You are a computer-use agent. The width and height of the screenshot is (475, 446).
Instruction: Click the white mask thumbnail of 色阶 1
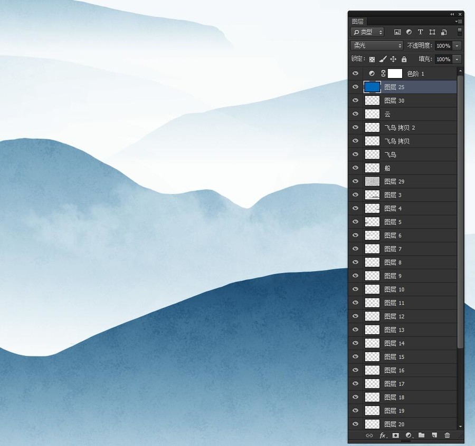(x=395, y=73)
